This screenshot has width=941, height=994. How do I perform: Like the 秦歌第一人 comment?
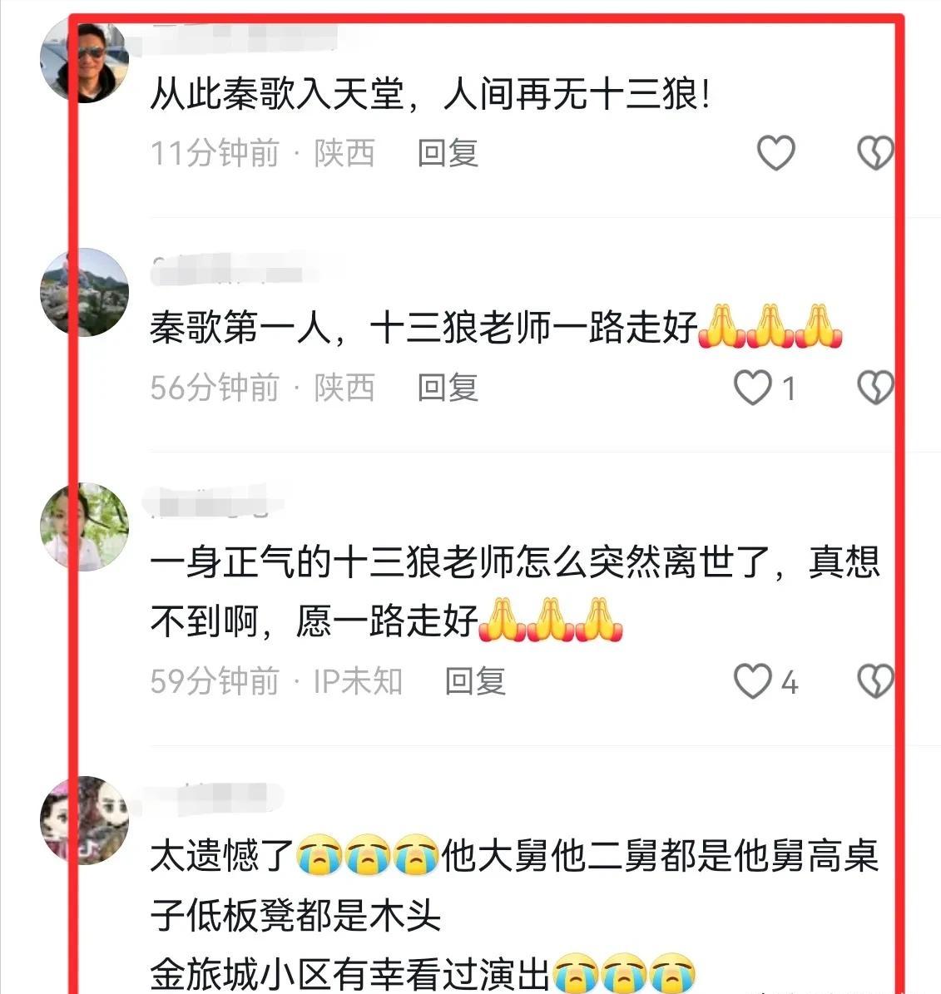coord(753,388)
